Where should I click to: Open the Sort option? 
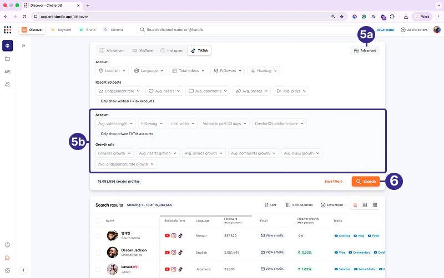[270, 205]
